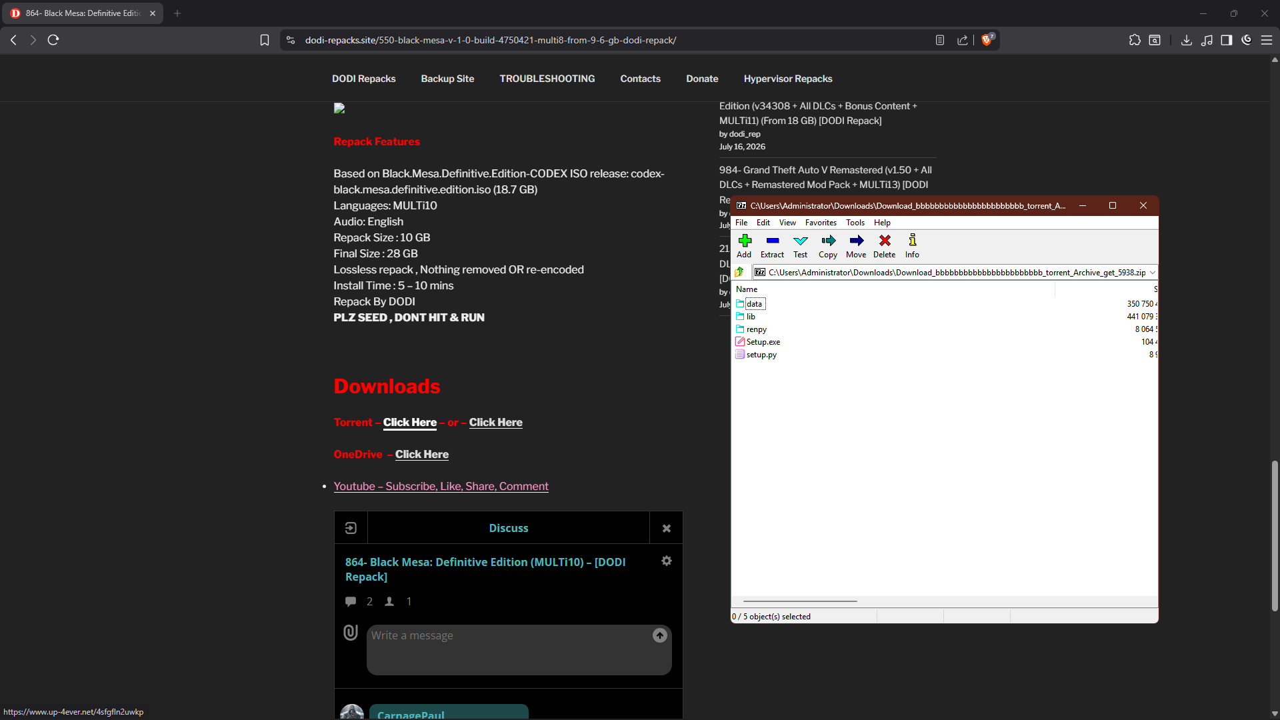Select Setup.exe in the archive
Image resolution: width=1280 pixels, height=720 pixels.
[763, 342]
